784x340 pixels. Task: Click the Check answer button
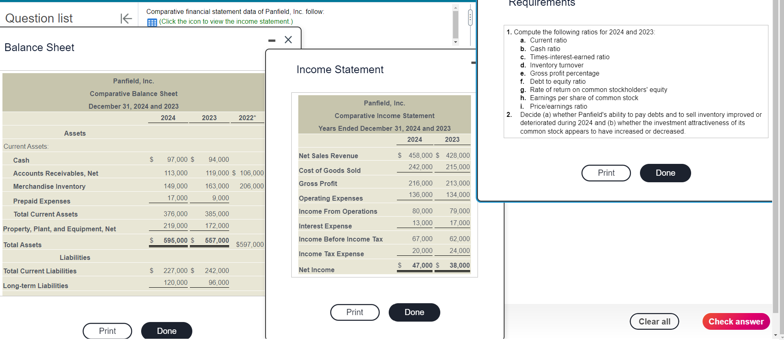(736, 322)
